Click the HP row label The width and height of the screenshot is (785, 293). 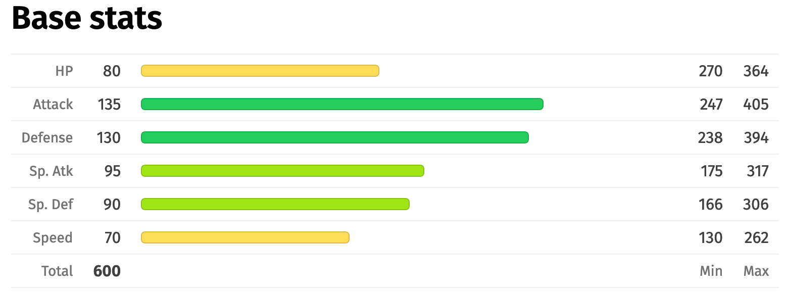click(x=64, y=71)
